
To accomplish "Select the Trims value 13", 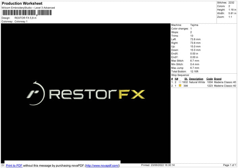I will click(192, 36).
